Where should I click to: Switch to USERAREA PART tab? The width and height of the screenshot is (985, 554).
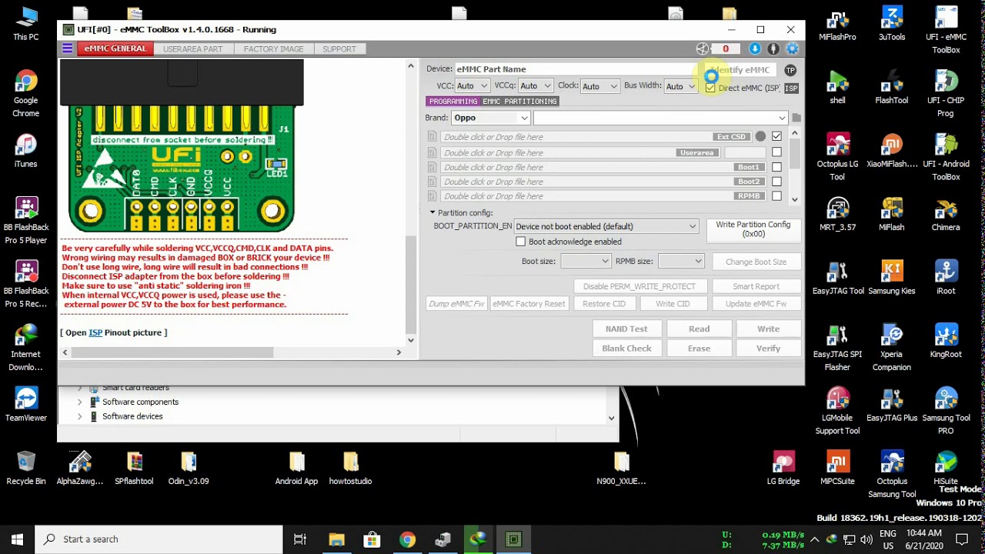click(192, 49)
